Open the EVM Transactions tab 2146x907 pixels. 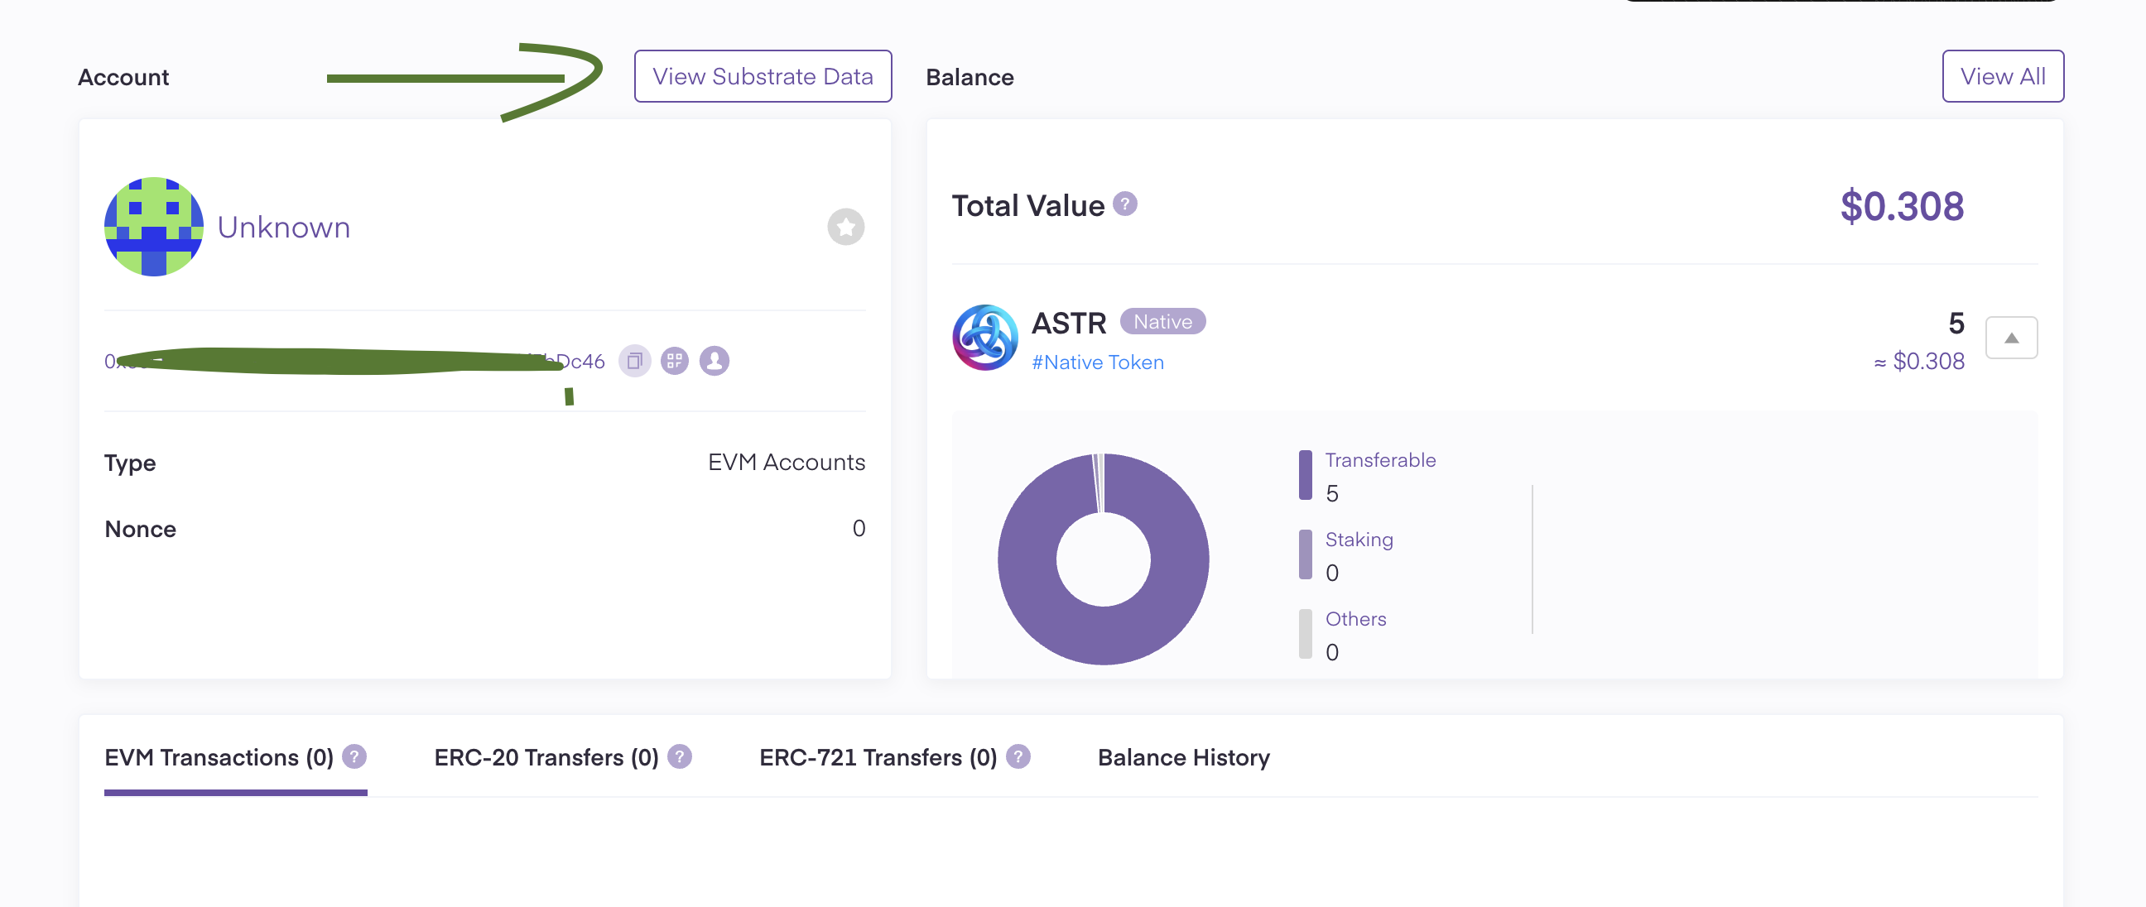pos(219,757)
